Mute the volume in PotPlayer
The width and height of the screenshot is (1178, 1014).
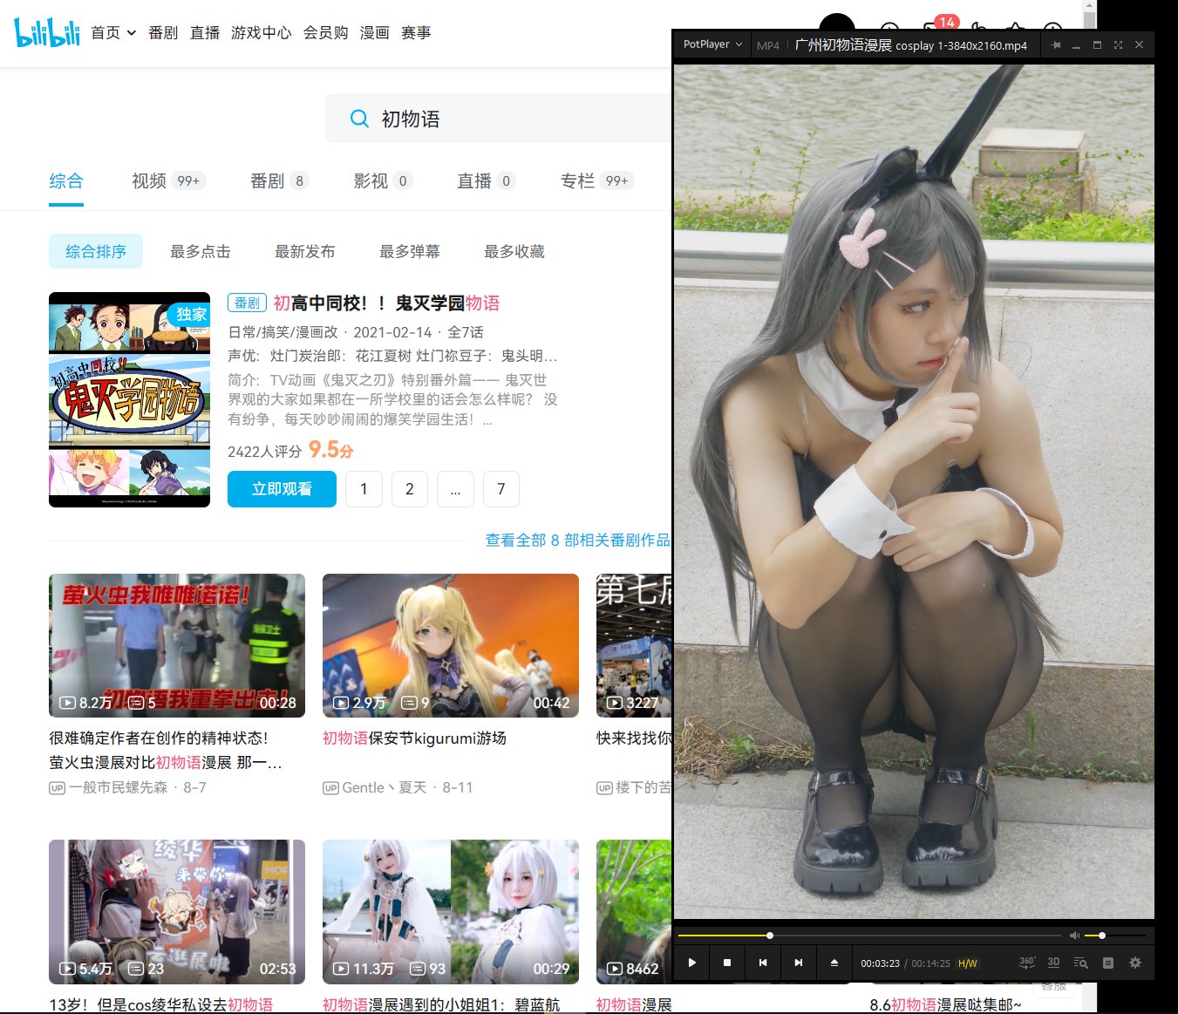(x=1075, y=935)
